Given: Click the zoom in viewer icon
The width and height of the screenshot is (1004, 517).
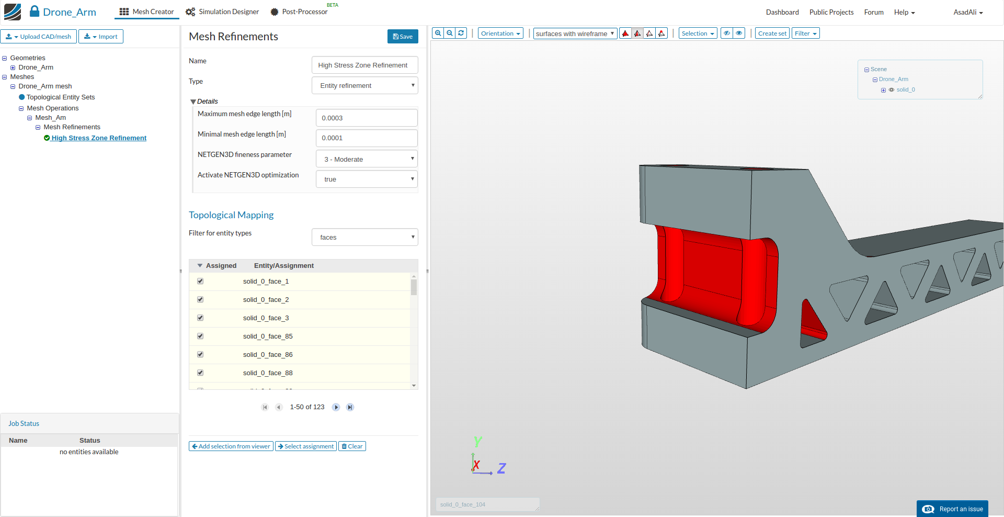Looking at the screenshot, I should (438, 33).
